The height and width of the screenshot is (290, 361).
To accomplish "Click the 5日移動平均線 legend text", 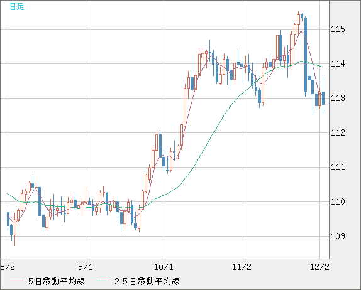I will [57, 281].
